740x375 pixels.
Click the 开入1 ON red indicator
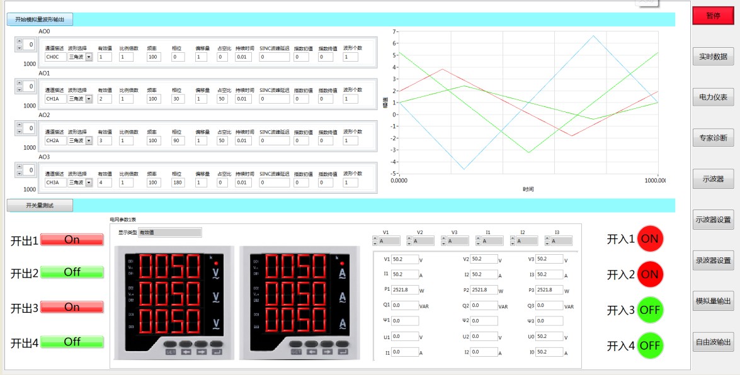[650, 238]
